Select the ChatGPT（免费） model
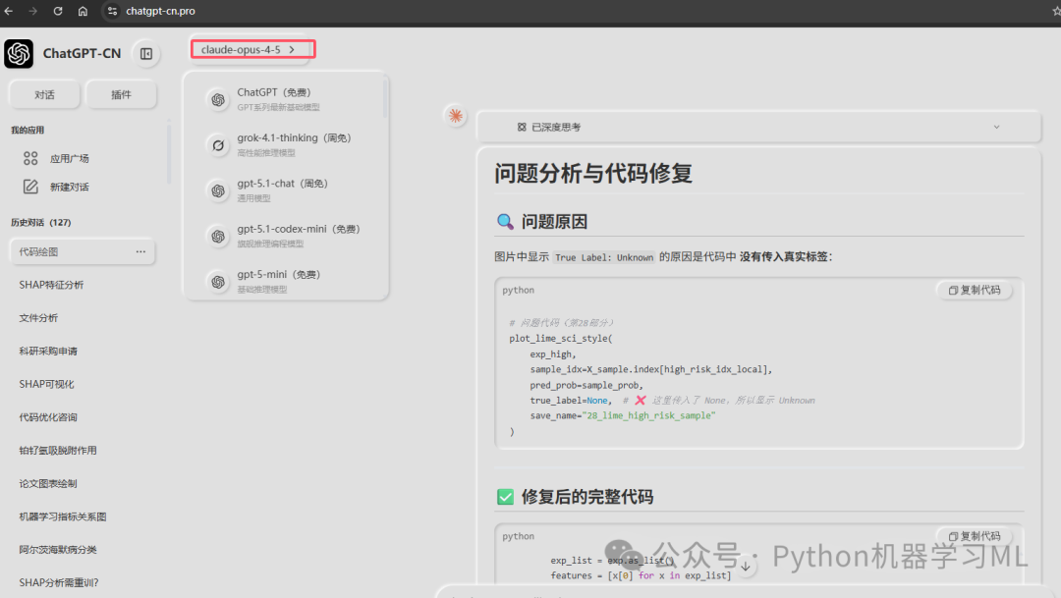 point(286,99)
